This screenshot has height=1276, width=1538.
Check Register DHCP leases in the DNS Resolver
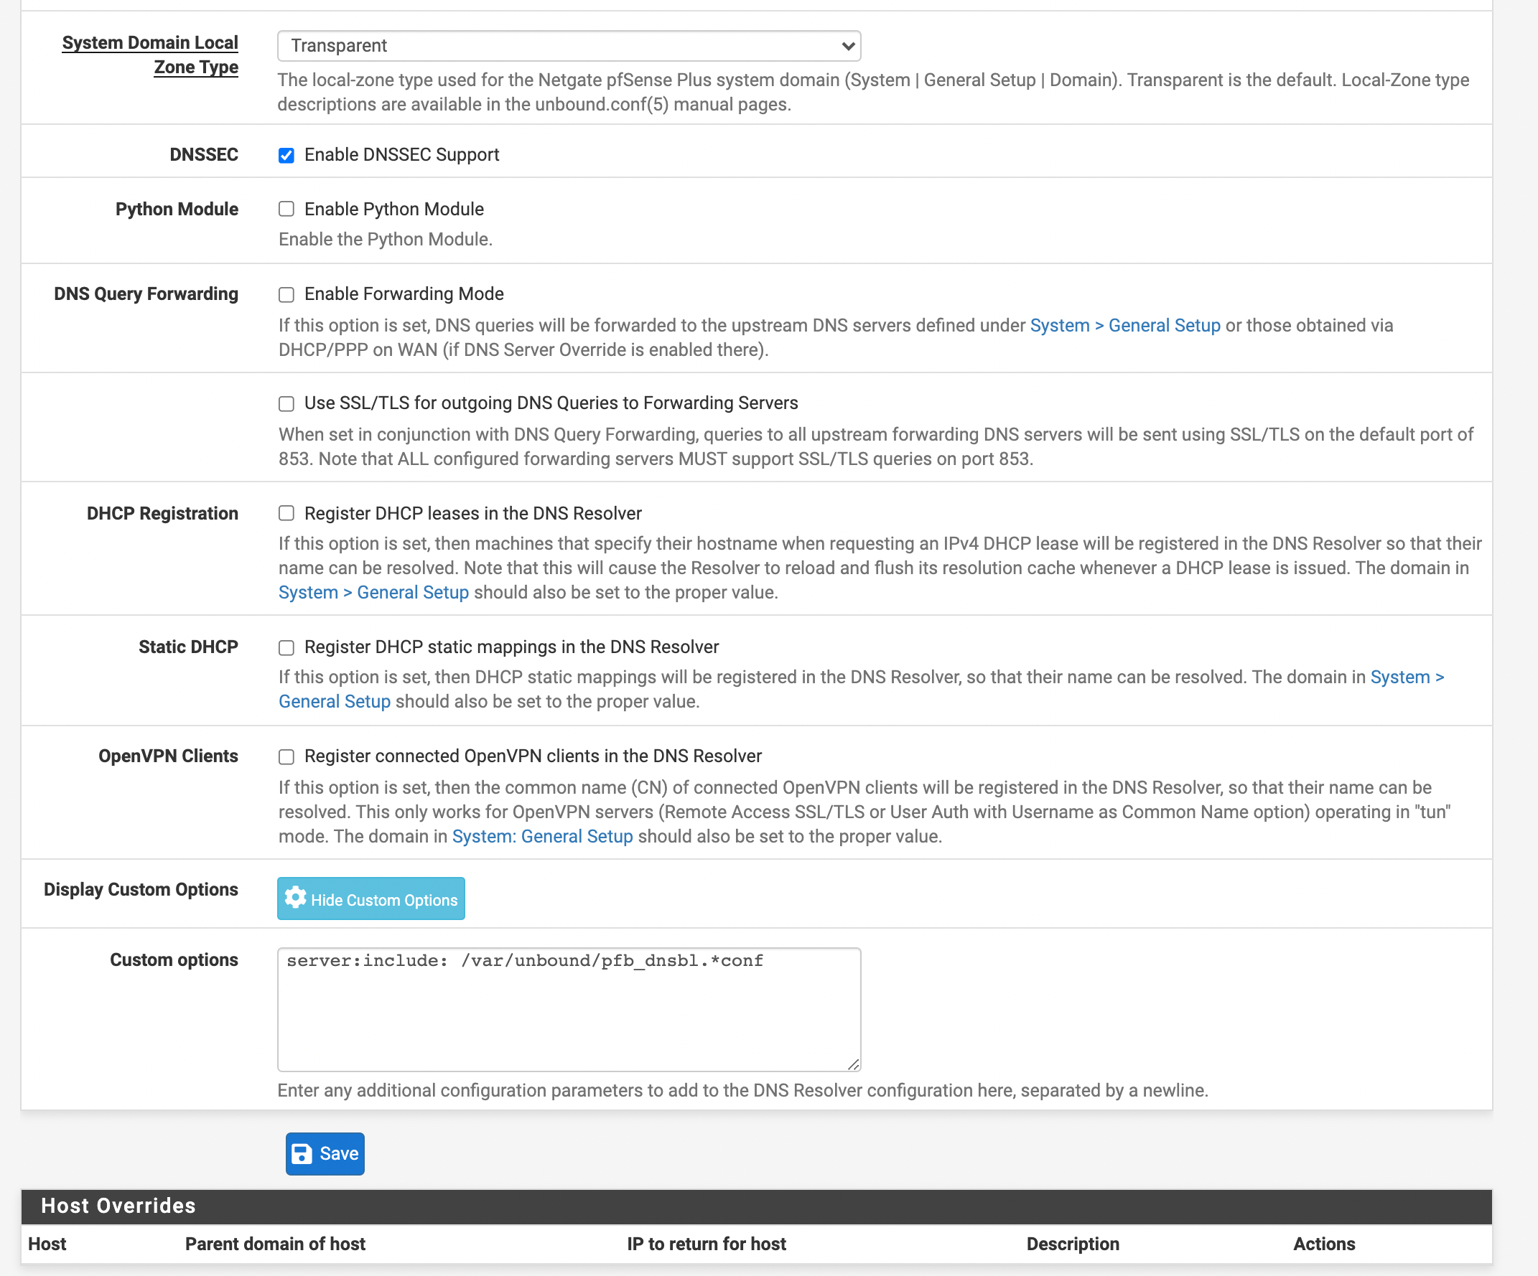tap(286, 513)
